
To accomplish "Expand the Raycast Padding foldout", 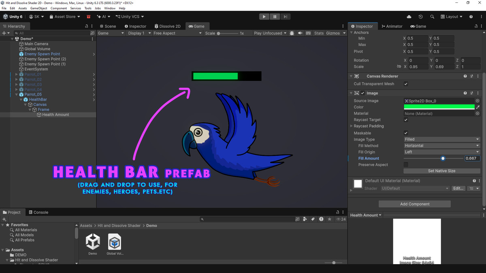I will tap(351, 126).
